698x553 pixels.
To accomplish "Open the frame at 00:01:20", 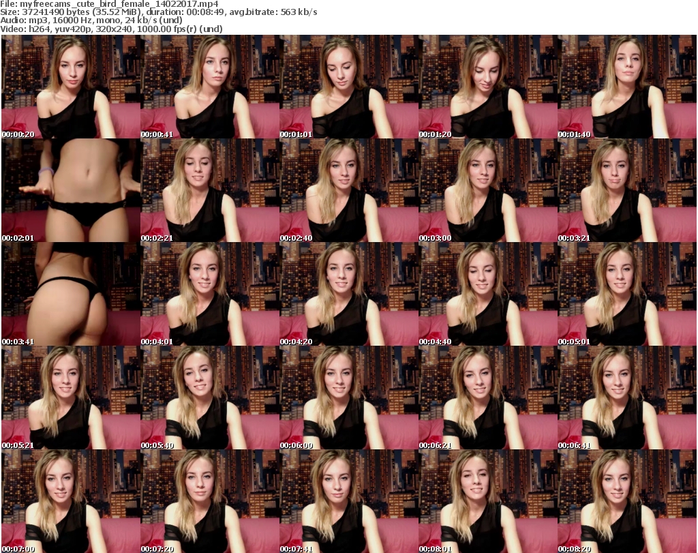I will pos(488,87).
